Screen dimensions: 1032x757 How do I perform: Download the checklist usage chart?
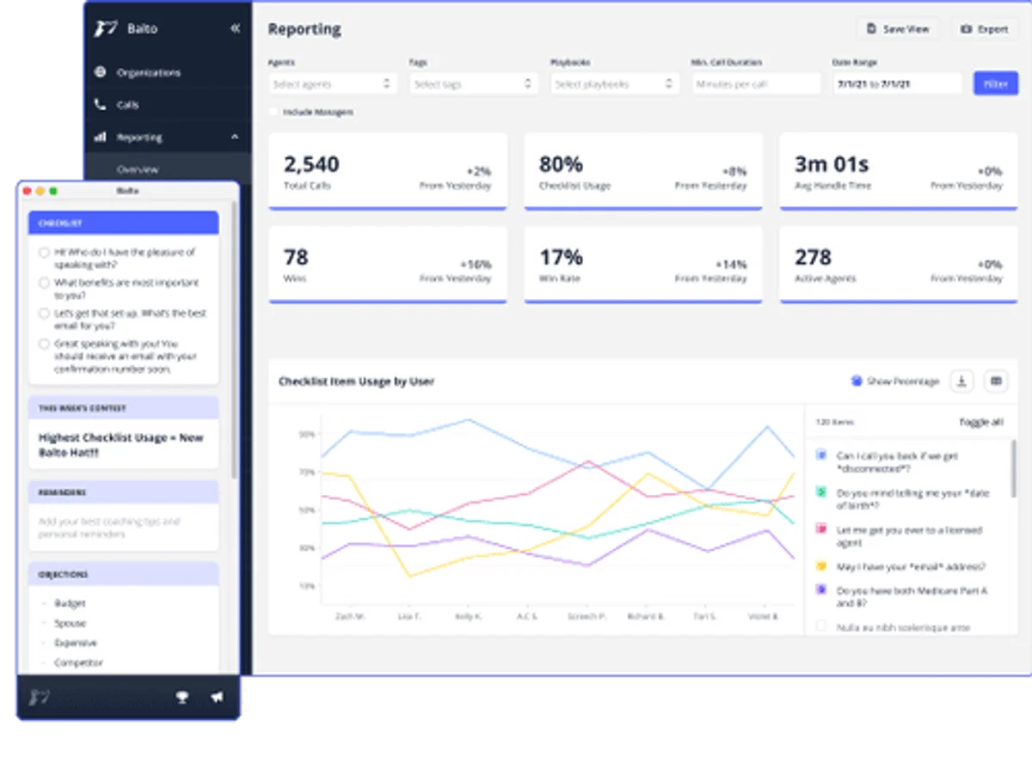coord(961,381)
